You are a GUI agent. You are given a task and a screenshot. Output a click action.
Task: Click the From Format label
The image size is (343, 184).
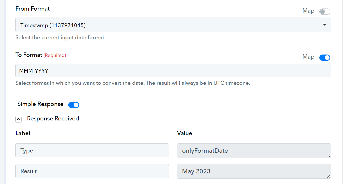pos(32,9)
